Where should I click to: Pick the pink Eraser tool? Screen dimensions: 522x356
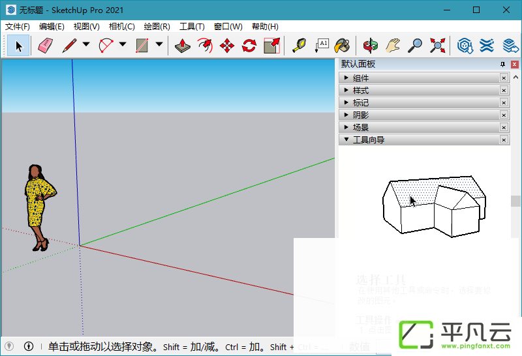[45, 46]
